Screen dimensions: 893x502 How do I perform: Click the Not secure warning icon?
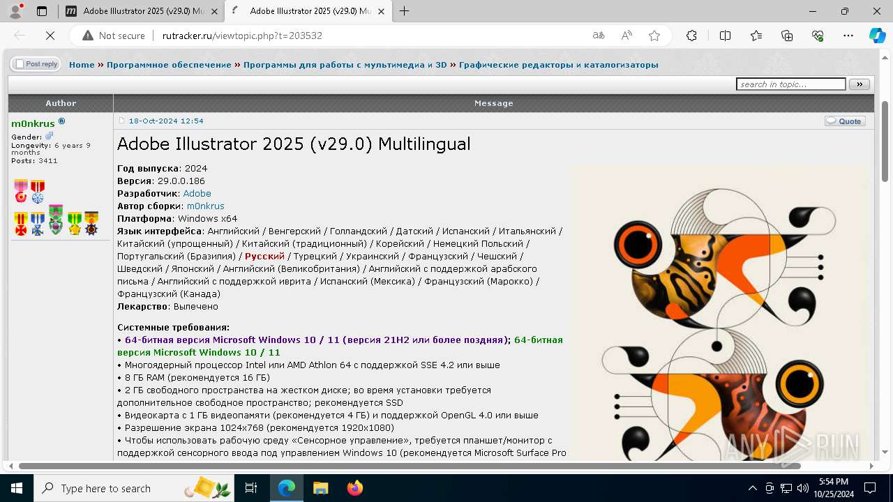pos(88,36)
